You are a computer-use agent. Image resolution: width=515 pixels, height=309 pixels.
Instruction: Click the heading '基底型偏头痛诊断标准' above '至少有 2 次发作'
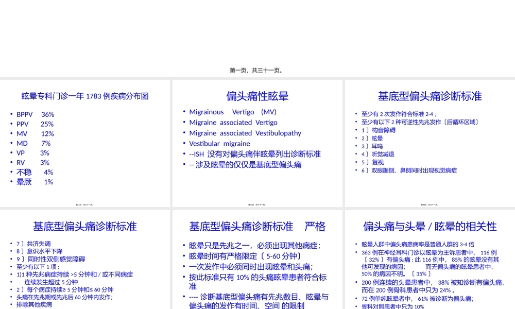point(430,96)
